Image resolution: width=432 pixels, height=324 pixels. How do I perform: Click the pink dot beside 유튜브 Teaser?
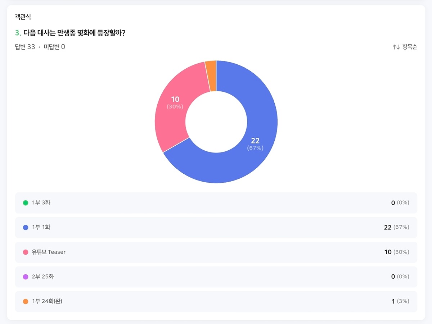pos(26,252)
